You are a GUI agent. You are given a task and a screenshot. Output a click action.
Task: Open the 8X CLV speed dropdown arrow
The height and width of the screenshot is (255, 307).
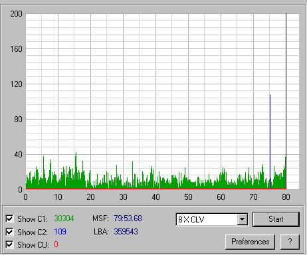click(243, 219)
